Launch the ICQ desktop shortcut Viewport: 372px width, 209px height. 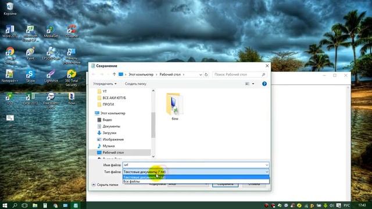click(10, 99)
